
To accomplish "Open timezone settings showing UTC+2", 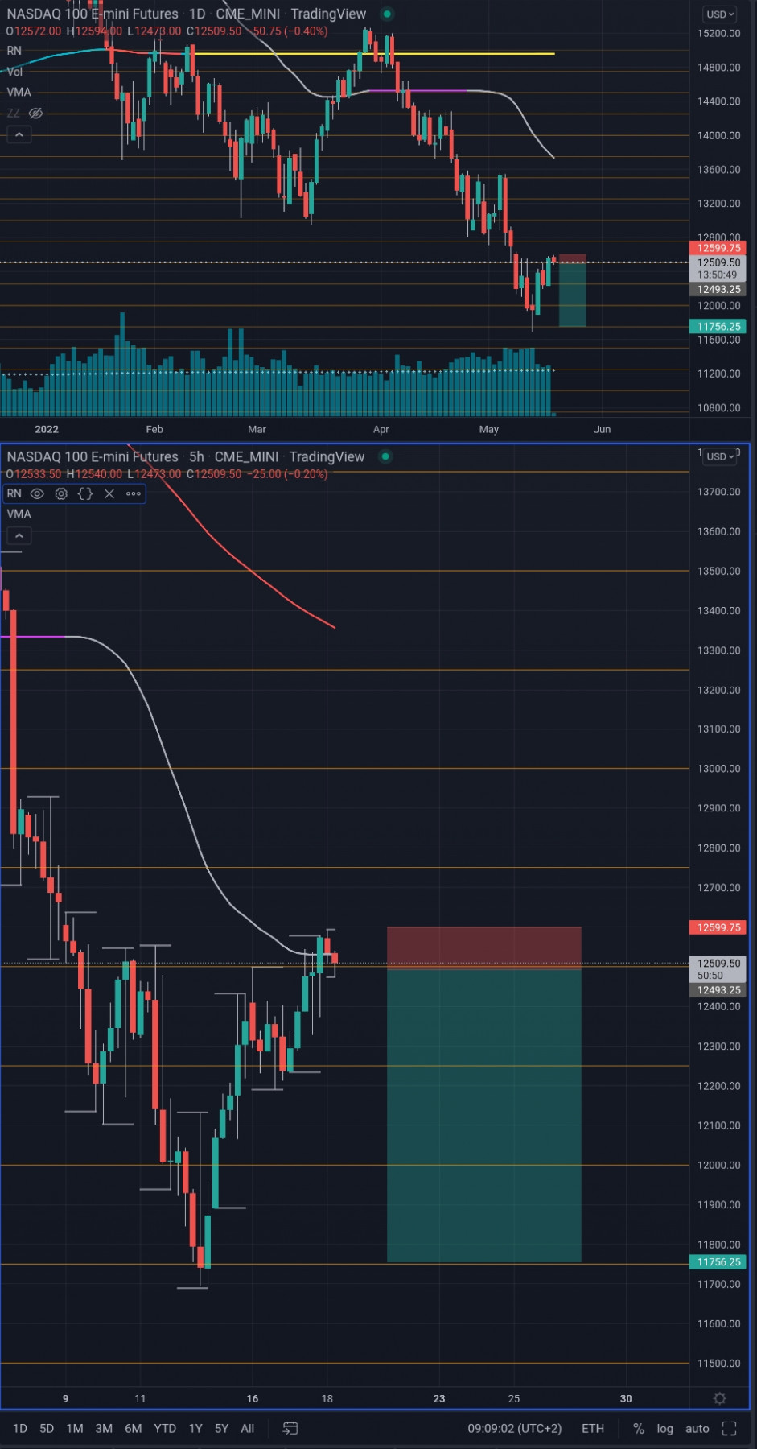I will pos(515,1428).
